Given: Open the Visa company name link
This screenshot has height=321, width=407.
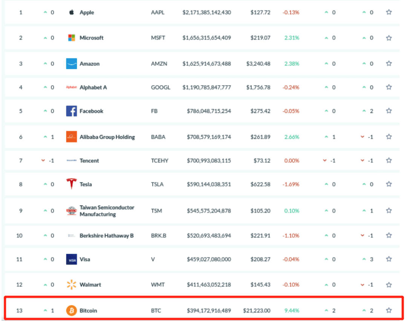Looking at the screenshot, I should 85,259.
